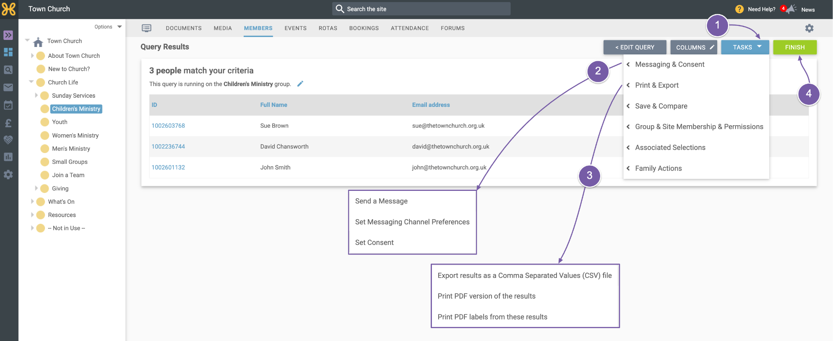
Task: Open member ID 1002603768
Action: pyautogui.click(x=168, y=126)
